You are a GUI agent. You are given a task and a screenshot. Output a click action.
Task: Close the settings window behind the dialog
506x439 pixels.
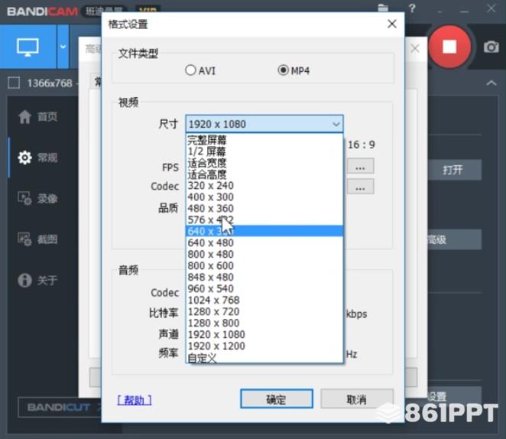(415, 48)
